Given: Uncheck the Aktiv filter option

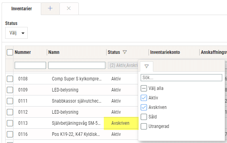Looking at the screenshot, I should click(x=144, y=98).
